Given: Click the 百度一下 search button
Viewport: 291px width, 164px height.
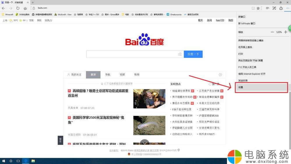Looking at the screenshot, I should point(193,54).
